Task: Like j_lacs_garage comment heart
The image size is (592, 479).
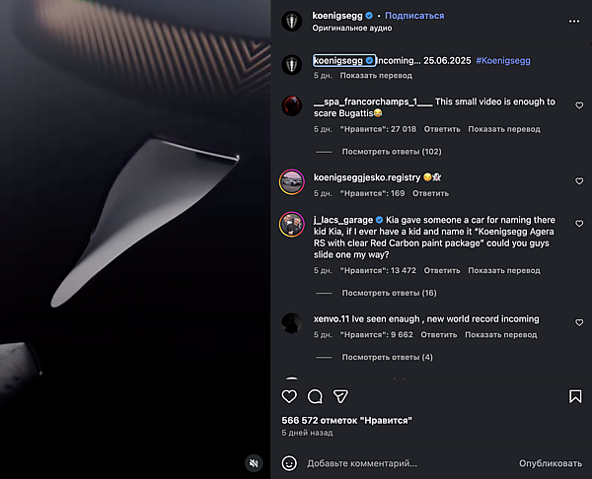Action: [x=579, y=224]
